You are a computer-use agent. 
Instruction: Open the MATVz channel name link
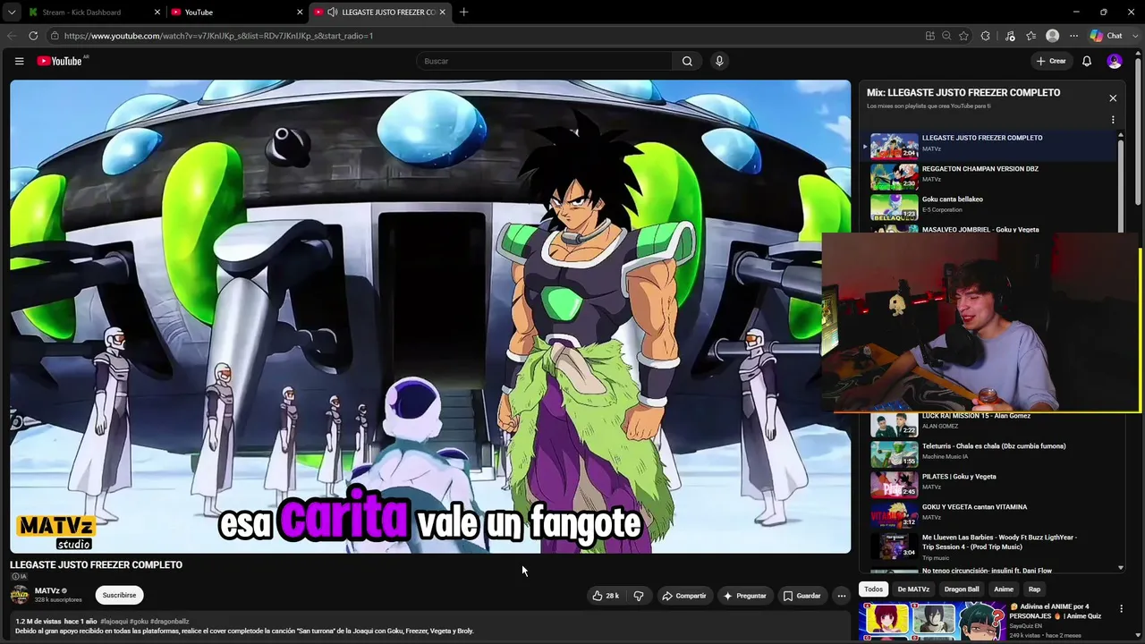47,591
